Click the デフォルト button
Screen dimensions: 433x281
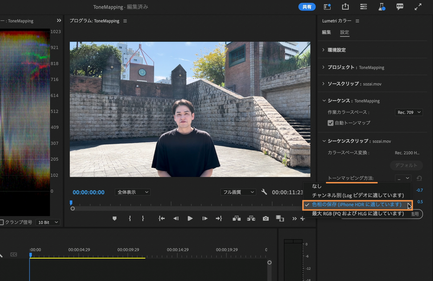(406, 165)
